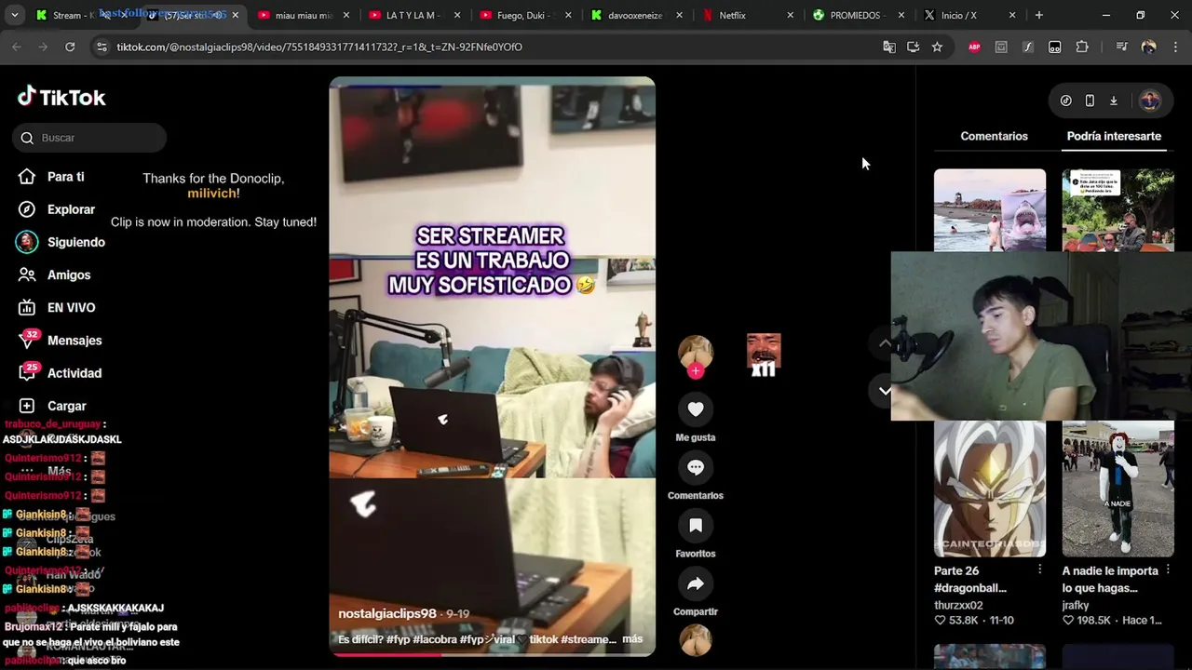This screenshot has width=1192, height=670.
Task: Open the jrafky profile link
Action: pyautogui.click(x=1076, y=605)
